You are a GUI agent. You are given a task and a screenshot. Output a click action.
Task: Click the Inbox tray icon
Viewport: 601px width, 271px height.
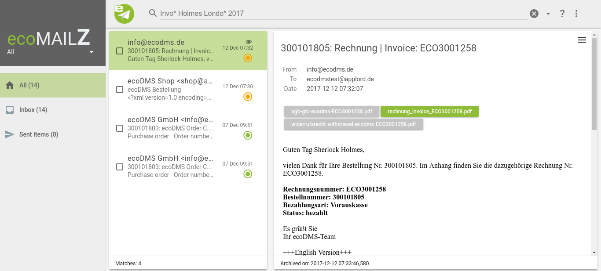10,110
